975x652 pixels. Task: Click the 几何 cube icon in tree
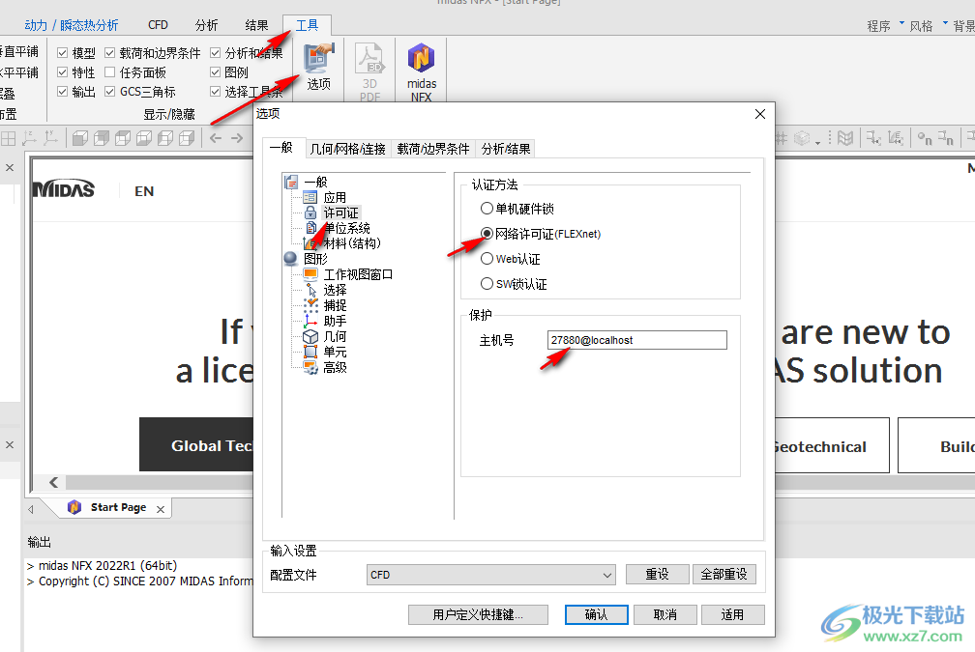(310, 336)
